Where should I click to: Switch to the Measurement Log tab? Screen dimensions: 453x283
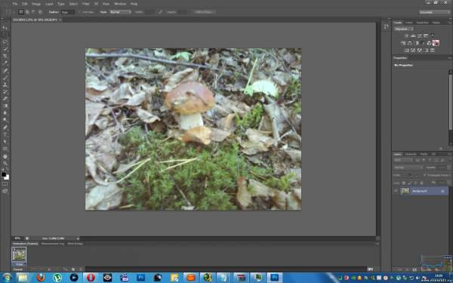pyautogui.click(x=52, y=244)
